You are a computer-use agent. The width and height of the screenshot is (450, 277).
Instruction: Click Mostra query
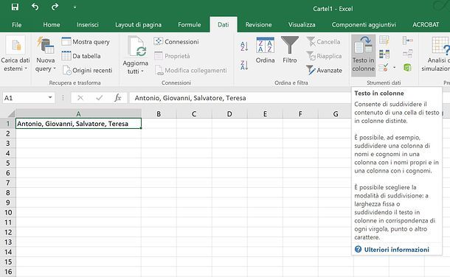point(86,41)
